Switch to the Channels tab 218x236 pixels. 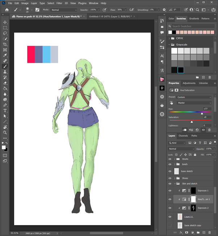[x=183, y=136]
